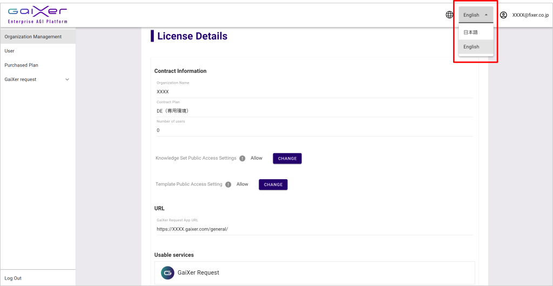Image resolution: width=553 pixels, height=286 pixels.
Task: Collapse the English language dropdown
Action: pyautogui.click(x=476, y=15)
